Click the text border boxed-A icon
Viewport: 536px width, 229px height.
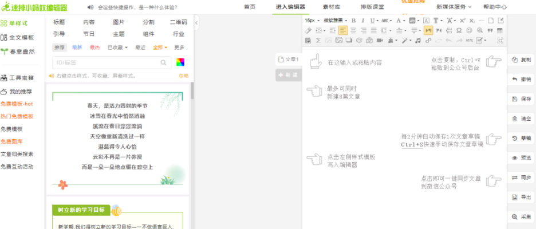426,21
